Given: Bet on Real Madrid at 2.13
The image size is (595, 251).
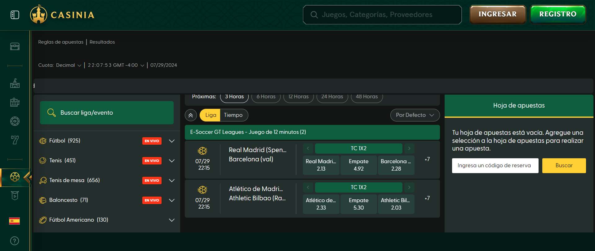Looking at the screenshot, I should click(x=321, y=165).
